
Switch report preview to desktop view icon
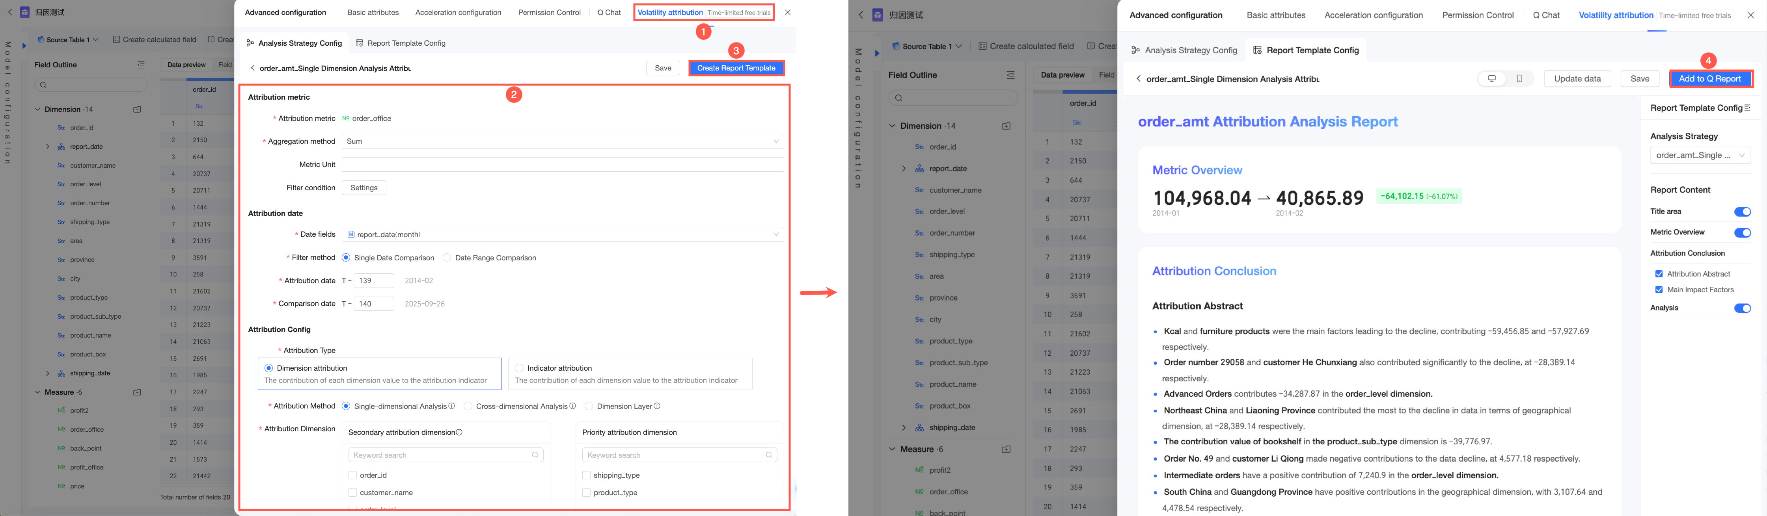pos(1491,79)
